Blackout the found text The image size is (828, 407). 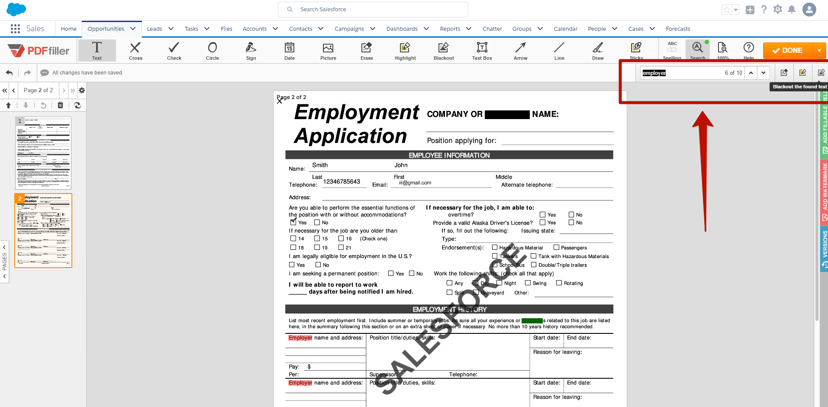coord(821,72)
